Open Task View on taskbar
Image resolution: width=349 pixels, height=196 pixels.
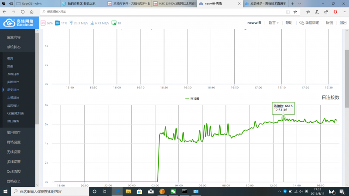tap(105, 191)
